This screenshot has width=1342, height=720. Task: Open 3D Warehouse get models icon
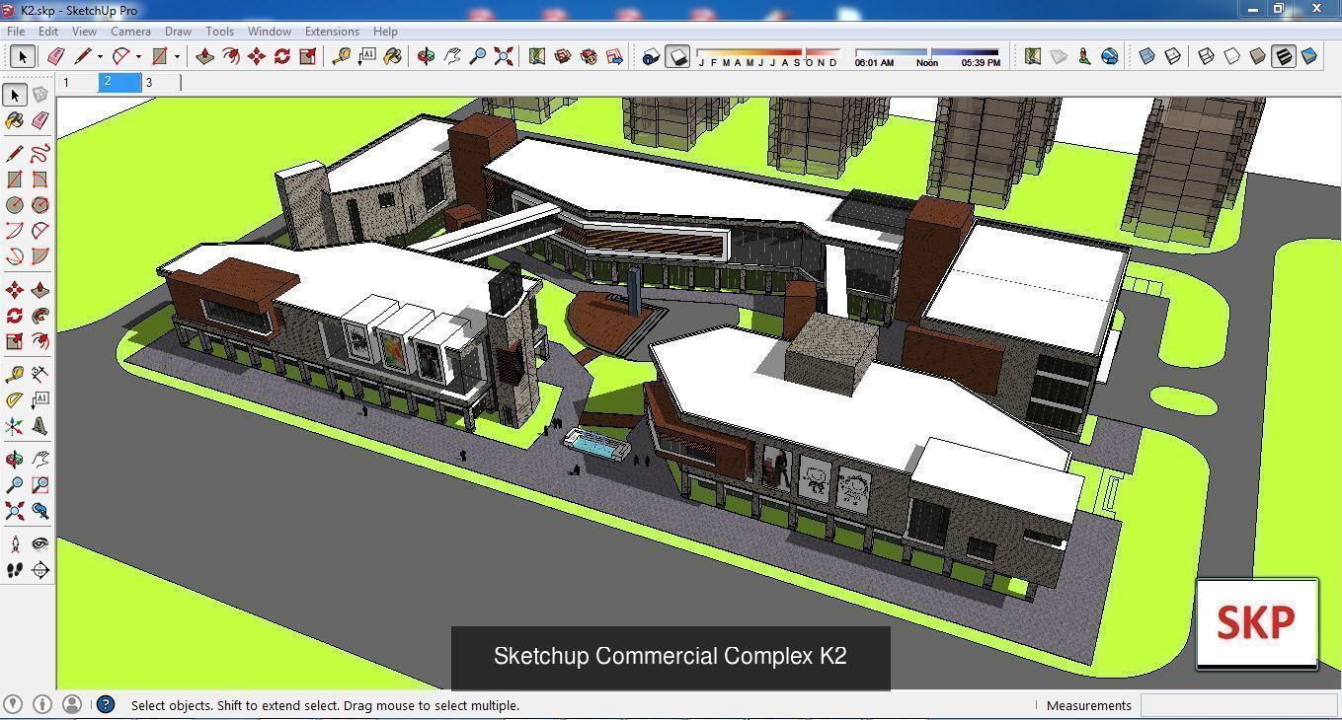tap(563, 56)
